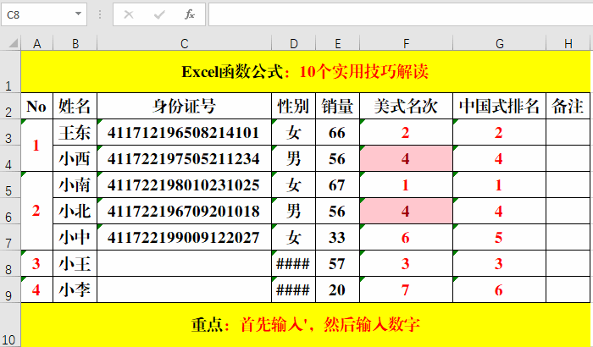The width and height of the screenshot is (593, 347).
Task: Click the Cancel (X) formula bar icon
Action: click(129, 14)
